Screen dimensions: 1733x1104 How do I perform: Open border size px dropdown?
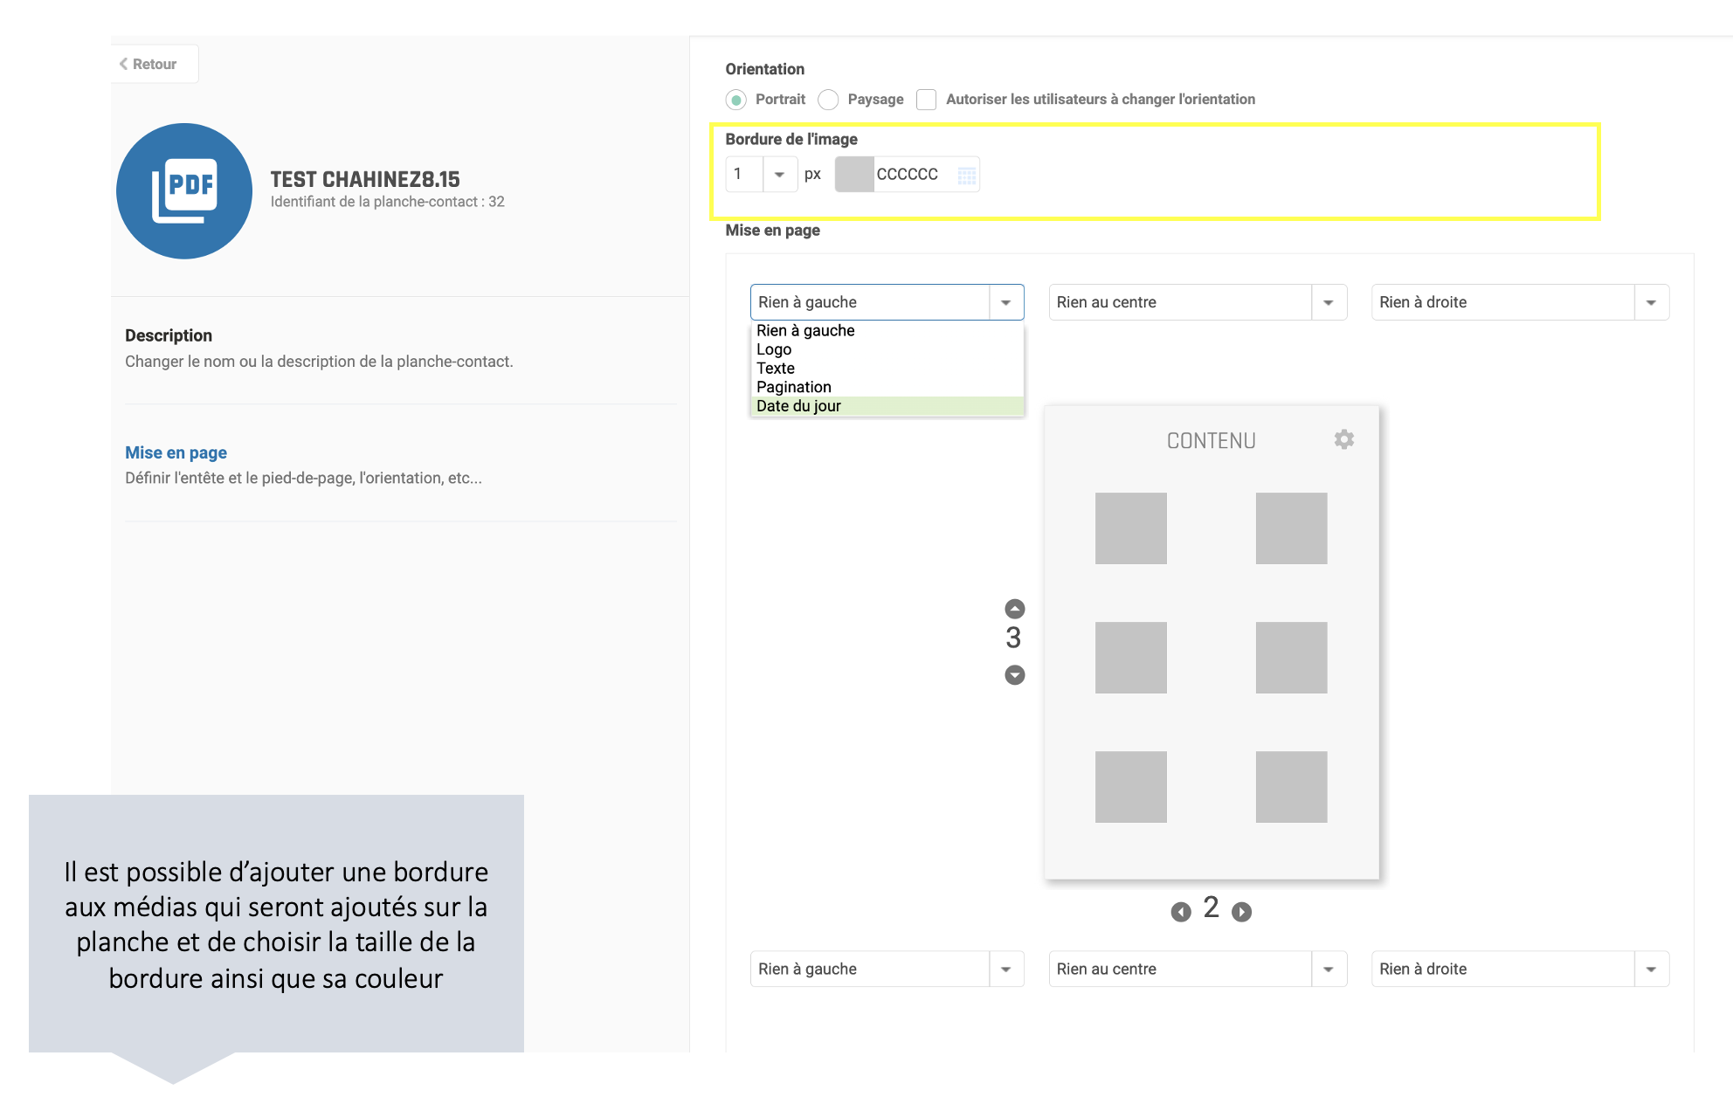coord(779,175)
